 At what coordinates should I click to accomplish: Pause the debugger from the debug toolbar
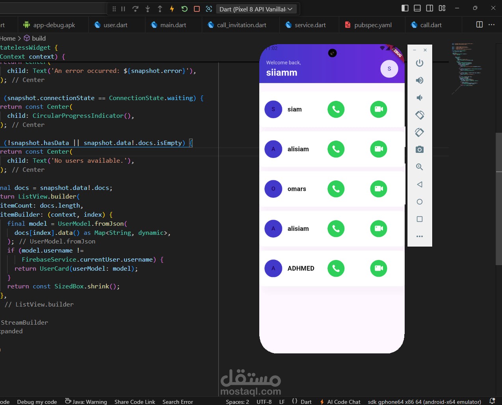(x=123, y=9)
